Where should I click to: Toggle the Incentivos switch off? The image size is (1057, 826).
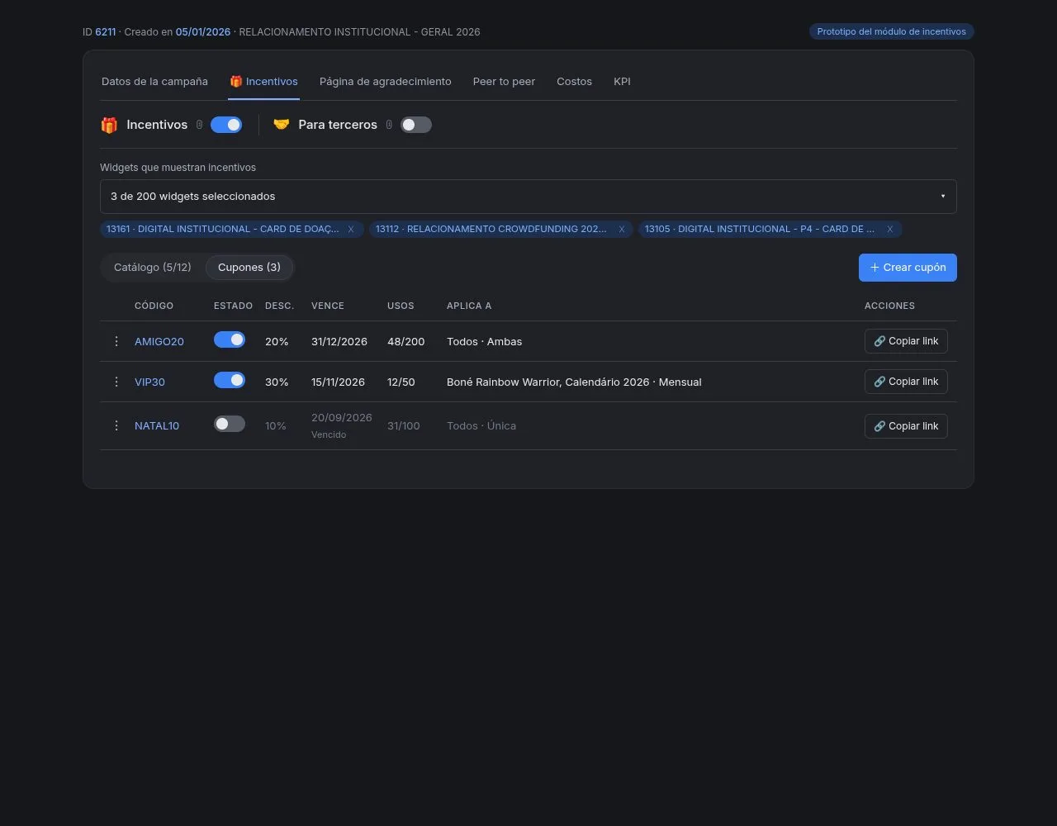(226, 125)
